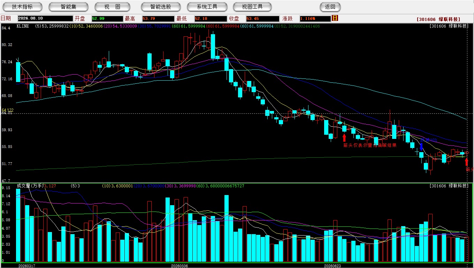Viewport: 474px width, 268px height.
Task: Click the MA value (5)53.25999832
Action: point(52,26)
